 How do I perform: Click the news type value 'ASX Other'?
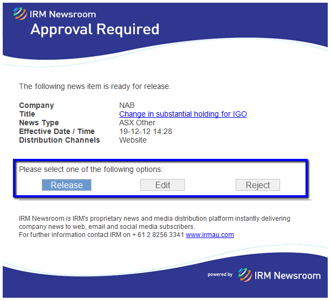[137, 123]
